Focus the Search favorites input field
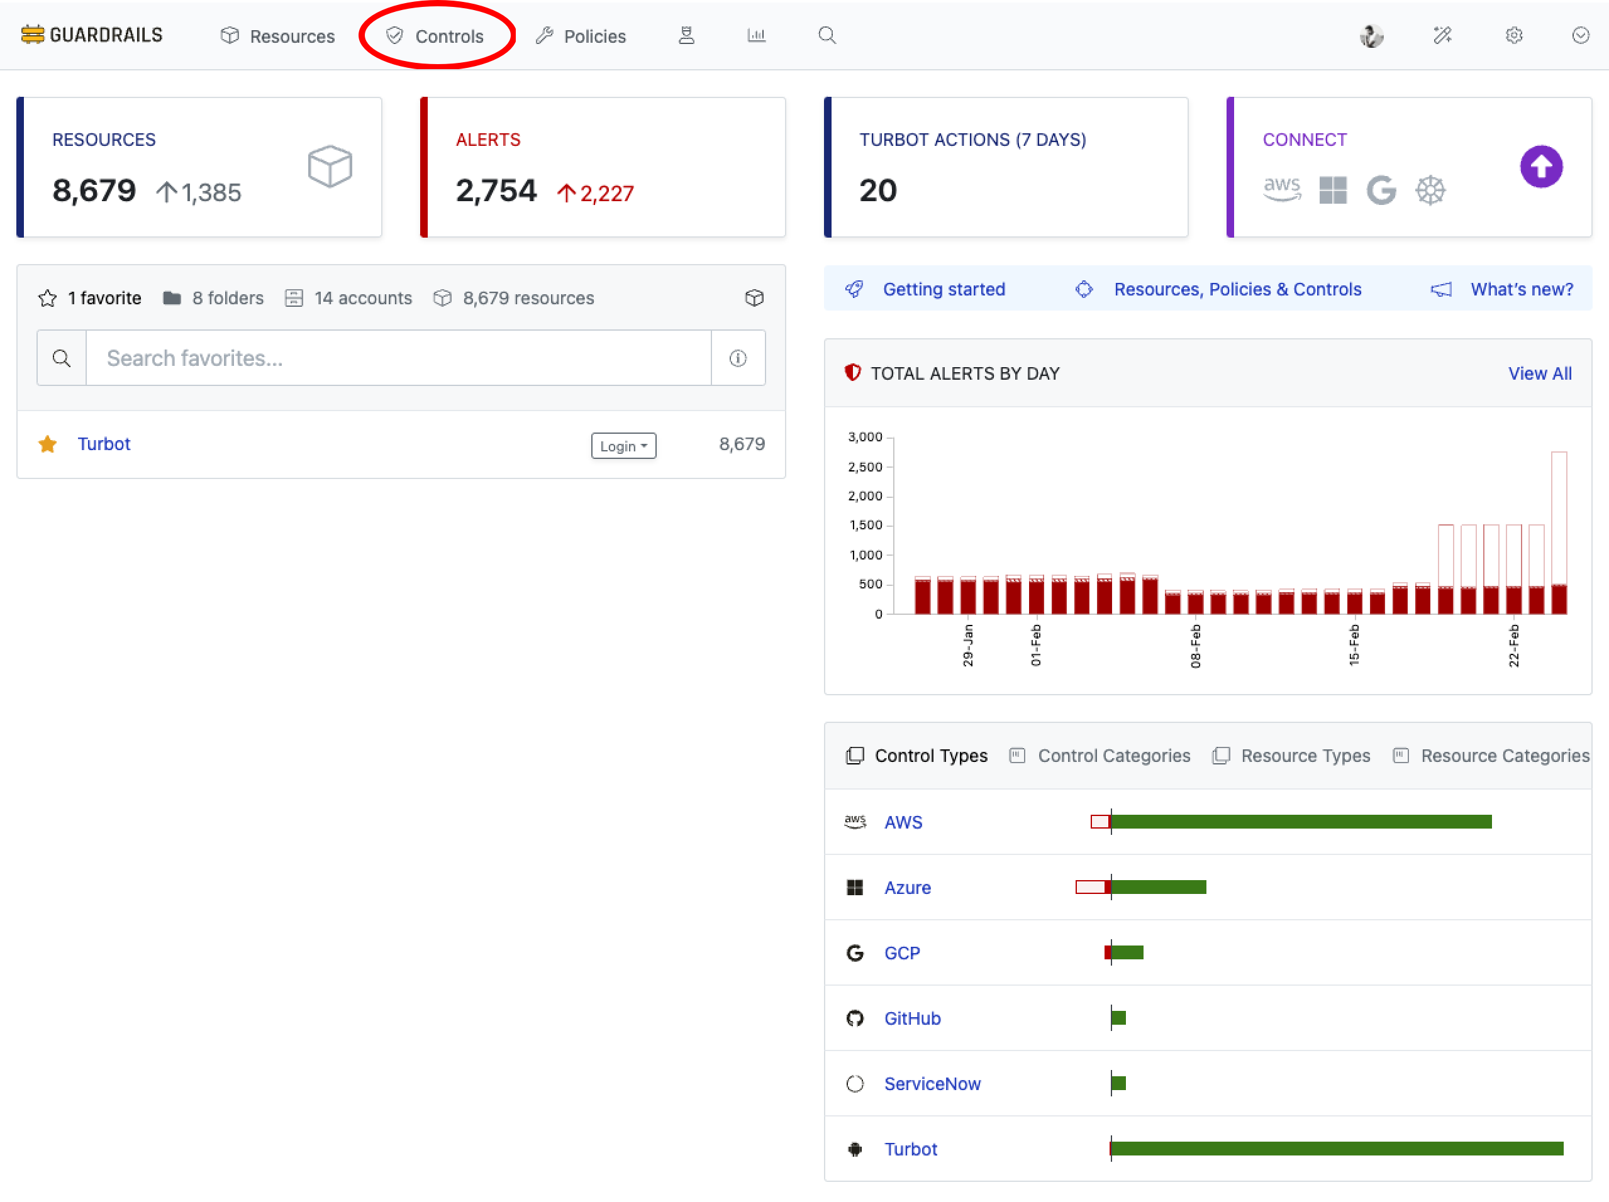Image resolution: width=1609 pixels, height=1202 pixels. point(398,358)
